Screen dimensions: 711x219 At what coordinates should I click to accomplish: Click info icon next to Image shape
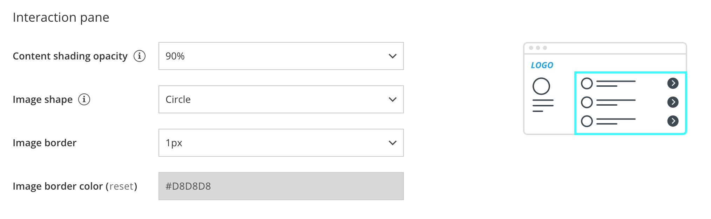84,99
